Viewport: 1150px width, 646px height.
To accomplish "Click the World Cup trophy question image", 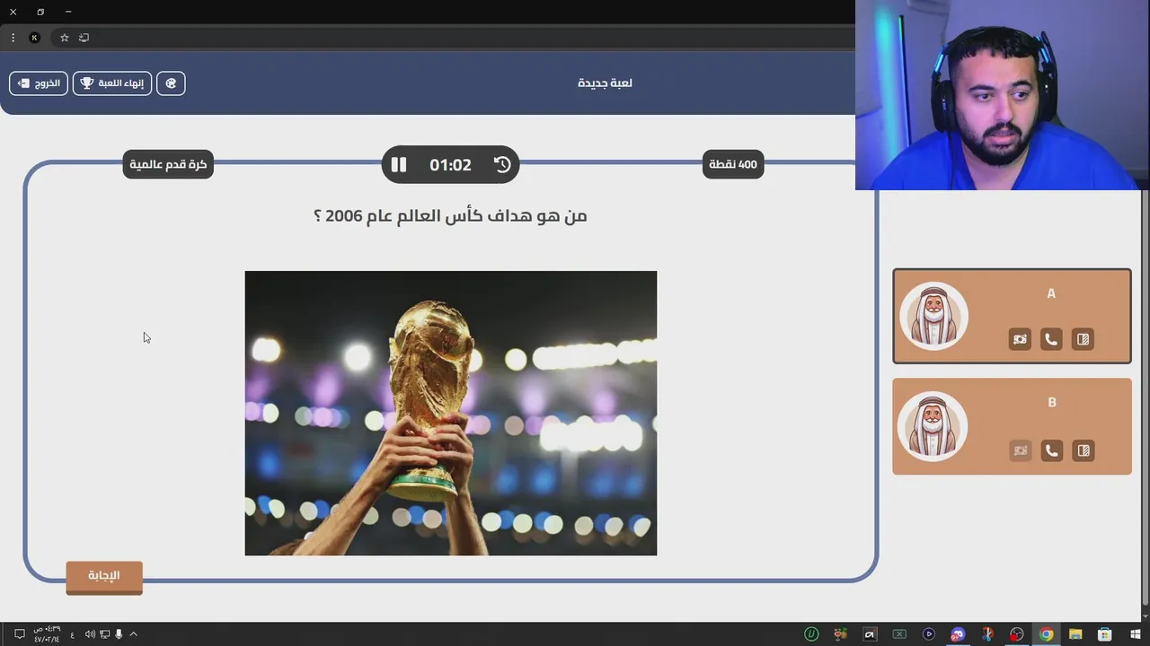I will tap(451, 413).
